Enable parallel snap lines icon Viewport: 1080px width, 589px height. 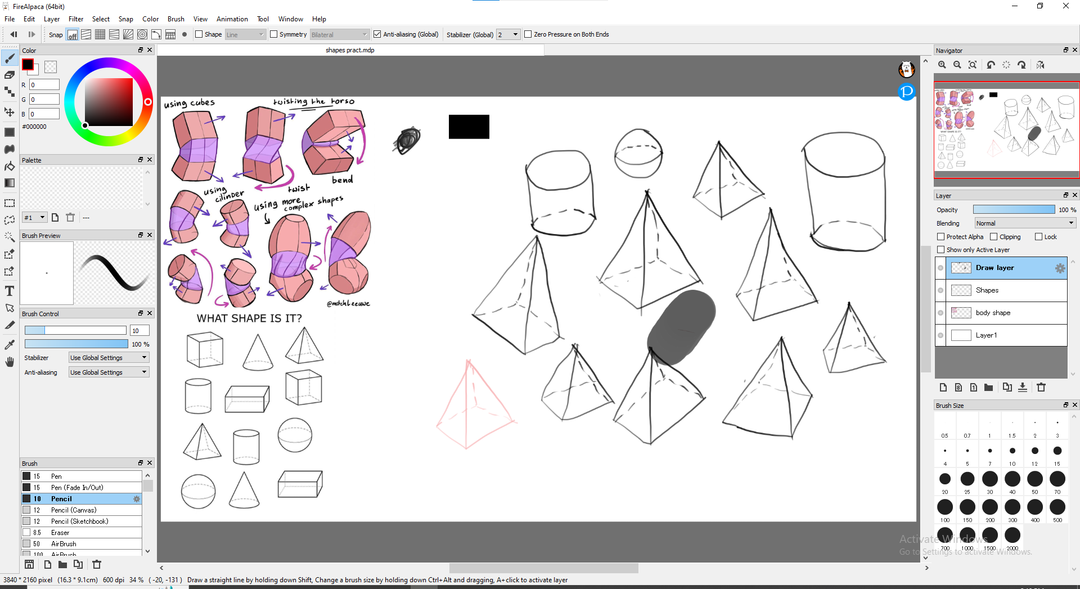tap(86, 35)
